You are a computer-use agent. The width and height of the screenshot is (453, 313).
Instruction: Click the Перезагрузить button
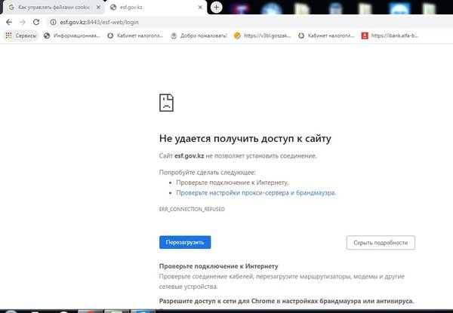[185, 242]
